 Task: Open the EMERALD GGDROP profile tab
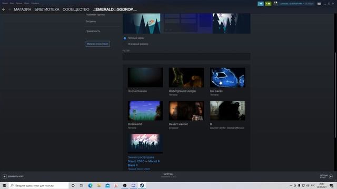pyautogui.click(x=115, y=9)
